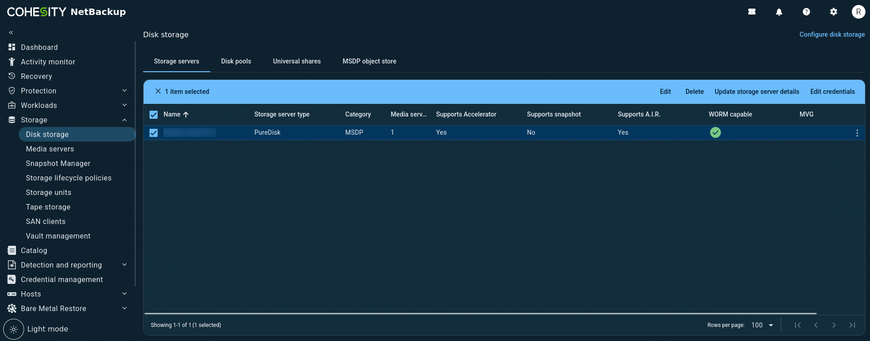Expand the Detection and reporting chevron

124,265
